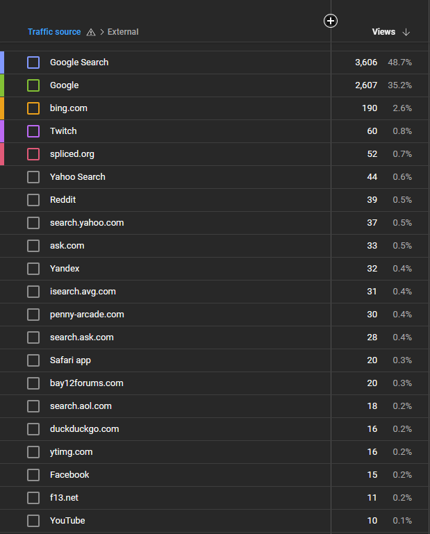The image size is (430, 534).
Task: Select the YouTube row checkbox
Action: (x=33, y=521)
